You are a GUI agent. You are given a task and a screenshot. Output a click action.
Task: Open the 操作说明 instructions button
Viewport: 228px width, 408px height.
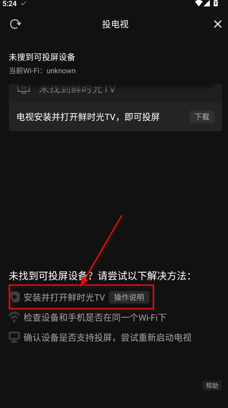coord(129,297)
